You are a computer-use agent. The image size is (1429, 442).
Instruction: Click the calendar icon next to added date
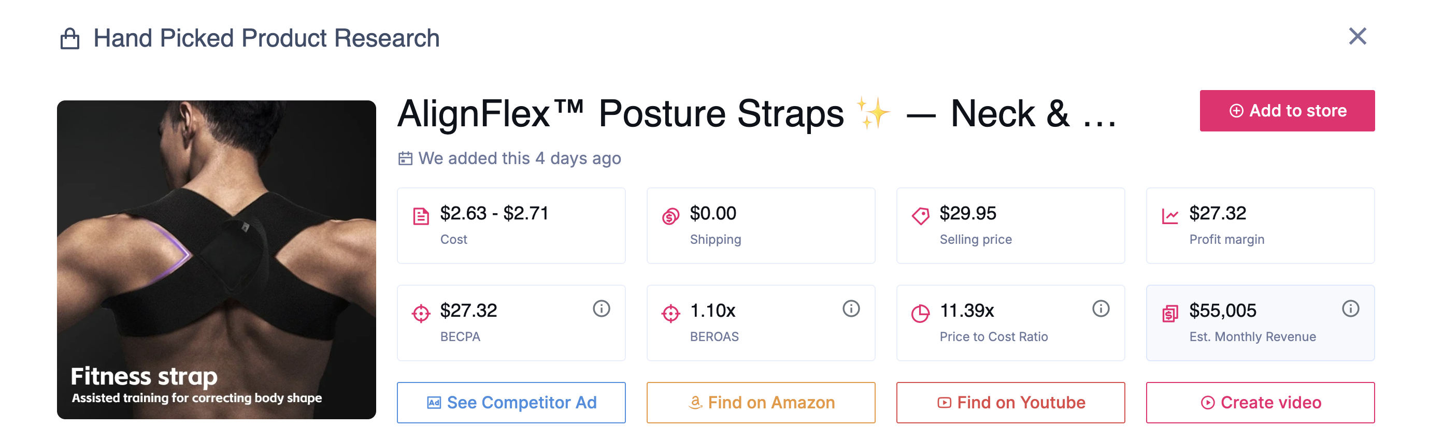405,158
